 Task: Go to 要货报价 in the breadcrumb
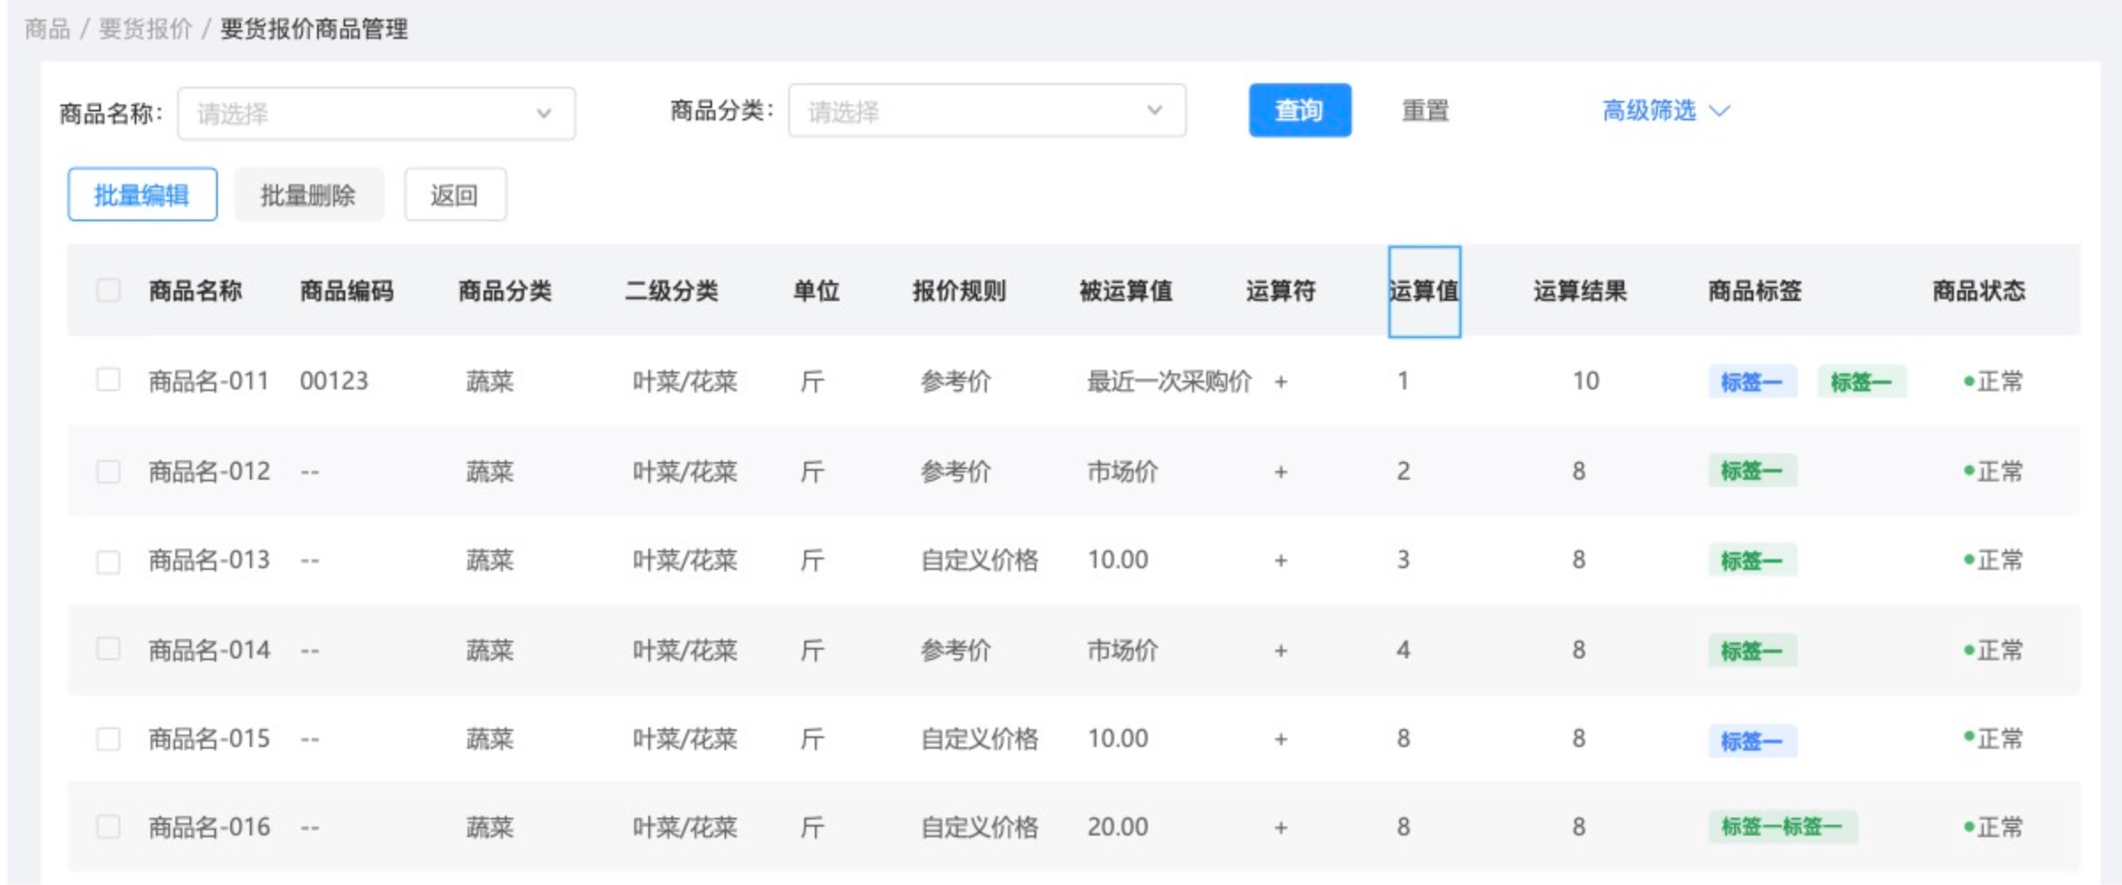tap(145, 29)
